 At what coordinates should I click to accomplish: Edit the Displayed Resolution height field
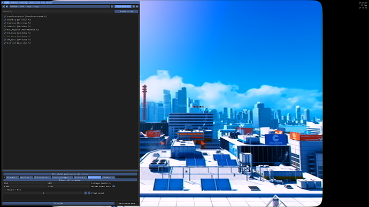[x=68, y=184]
